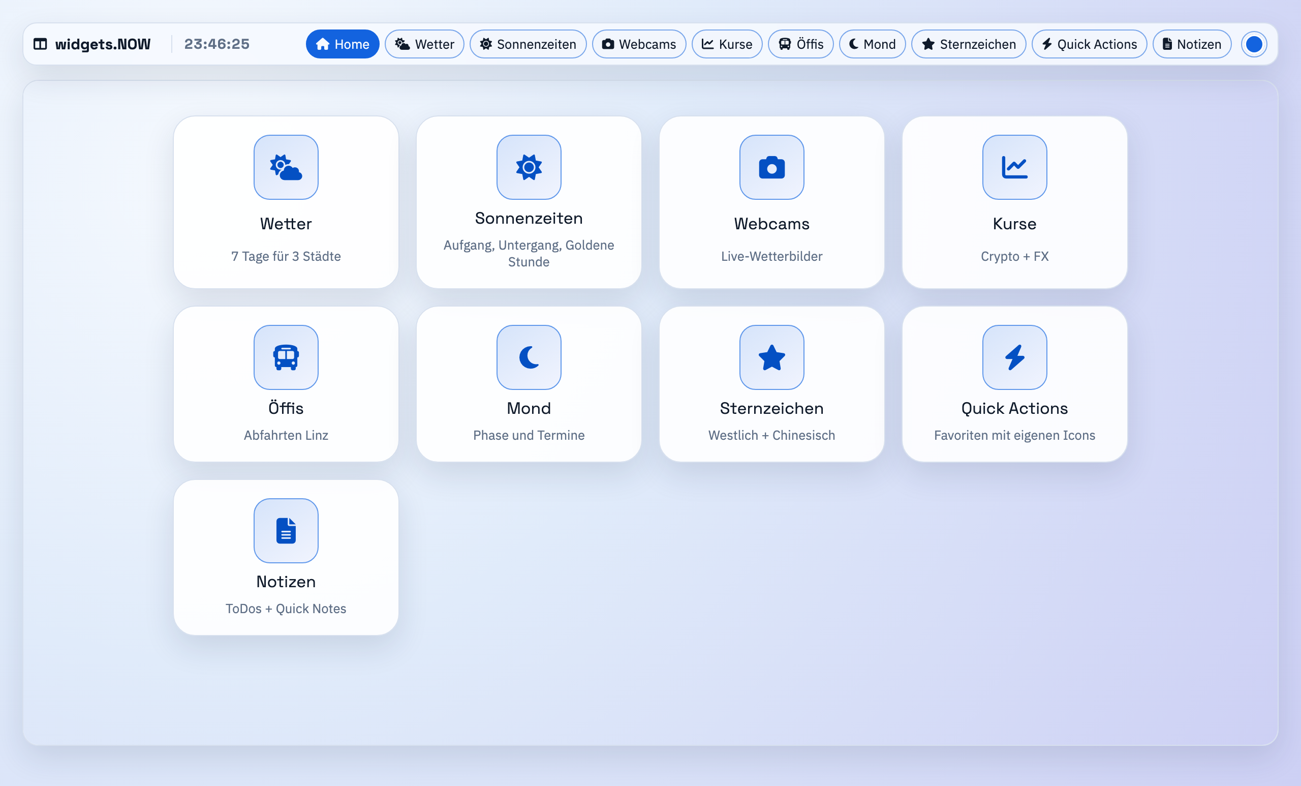The width and height of the screenshot is (1301, 786).
Task: Click the '7 Tage für 3 Städte' text
Action: tap(286, 256)
